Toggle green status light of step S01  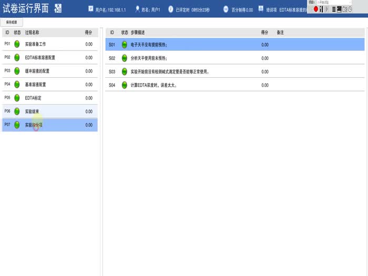click(x=125, y=45)
